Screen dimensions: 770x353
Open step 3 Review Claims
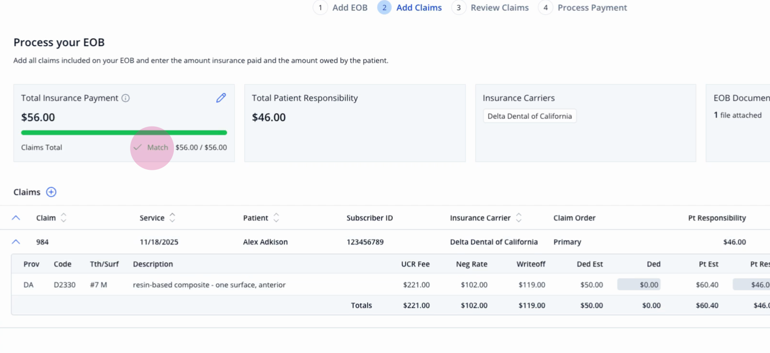pos(490,8)
